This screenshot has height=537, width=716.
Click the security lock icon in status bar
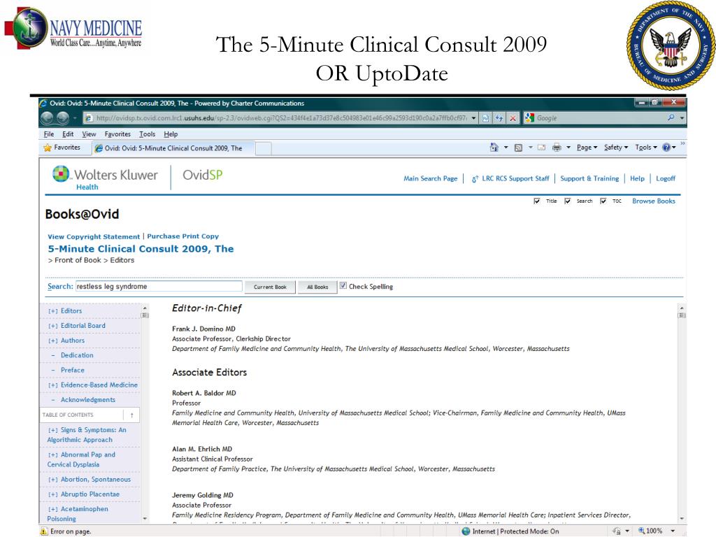pos(617,531)
